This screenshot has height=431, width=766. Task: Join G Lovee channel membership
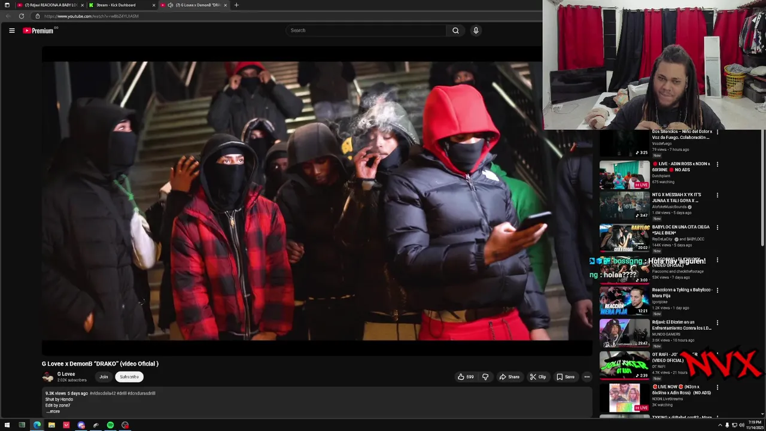[104, 377]
